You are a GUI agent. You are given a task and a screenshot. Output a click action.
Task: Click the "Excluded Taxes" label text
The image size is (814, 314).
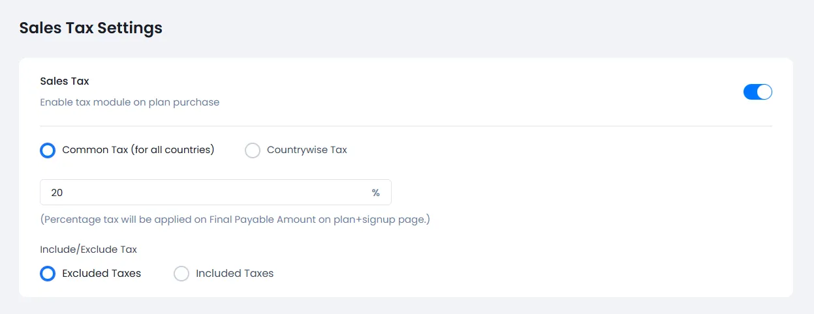(101, 274)
